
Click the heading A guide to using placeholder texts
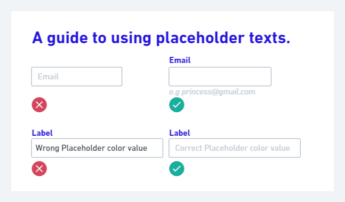[161, 38]
